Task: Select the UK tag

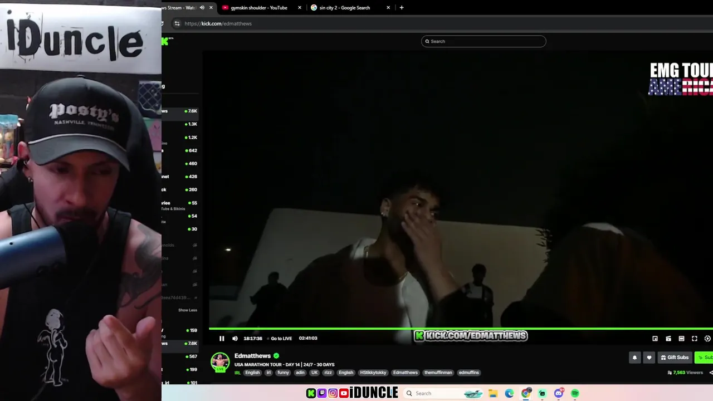Action: (315, 373)
